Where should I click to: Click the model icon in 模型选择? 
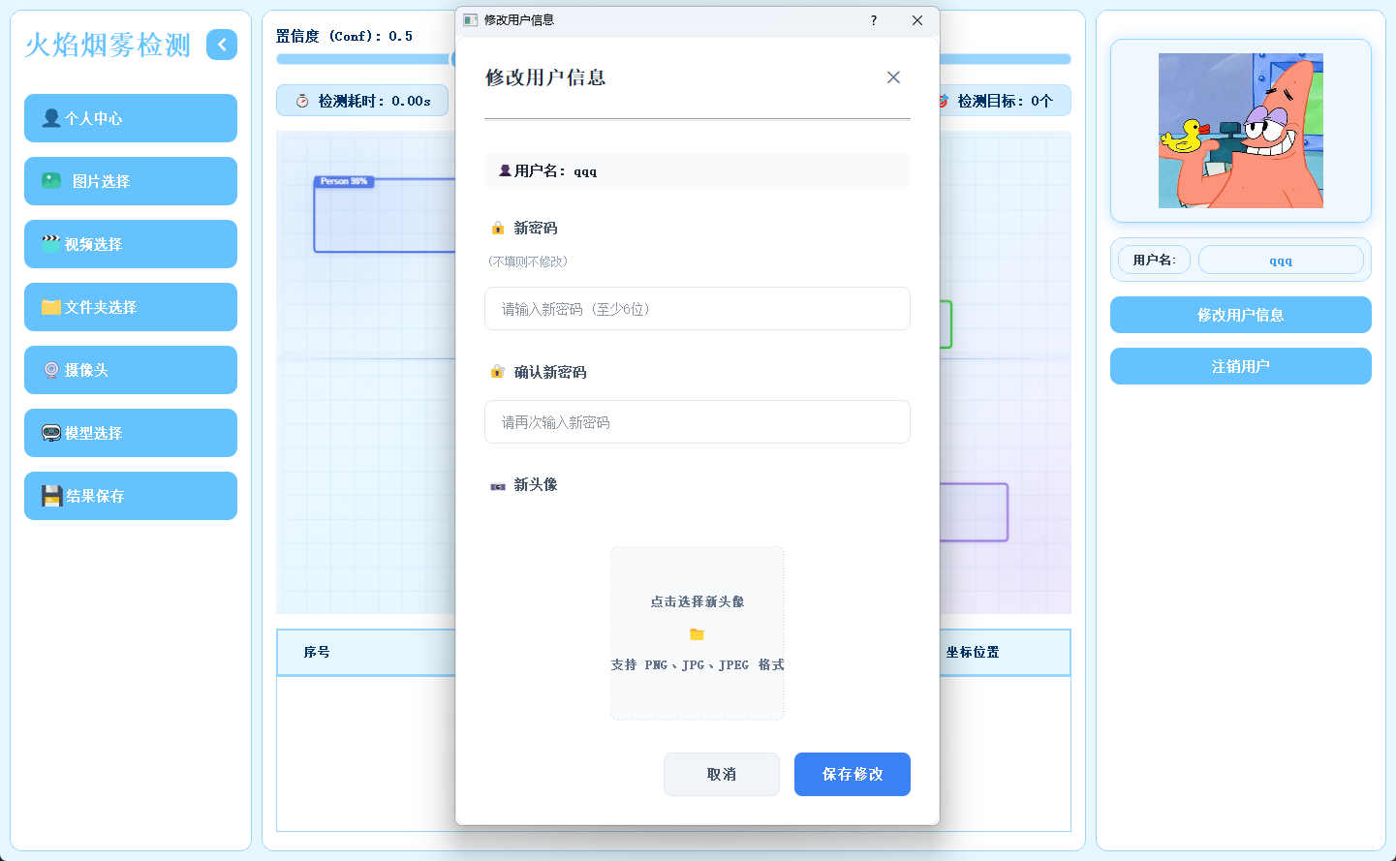(x=51, y=433)
